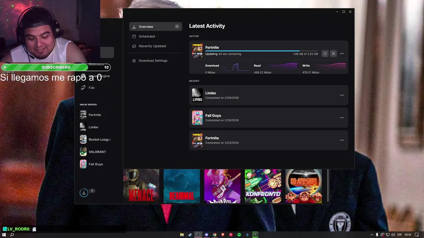424x238 pixels.
Task: Click the Limbo thumbnail in recent list
Action: 197,95
